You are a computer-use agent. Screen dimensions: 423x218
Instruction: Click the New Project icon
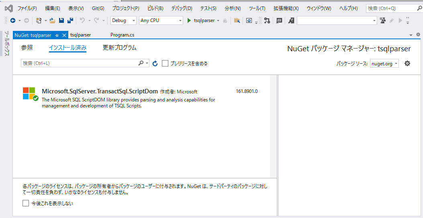pyautogui.click(x=39, y=20)
